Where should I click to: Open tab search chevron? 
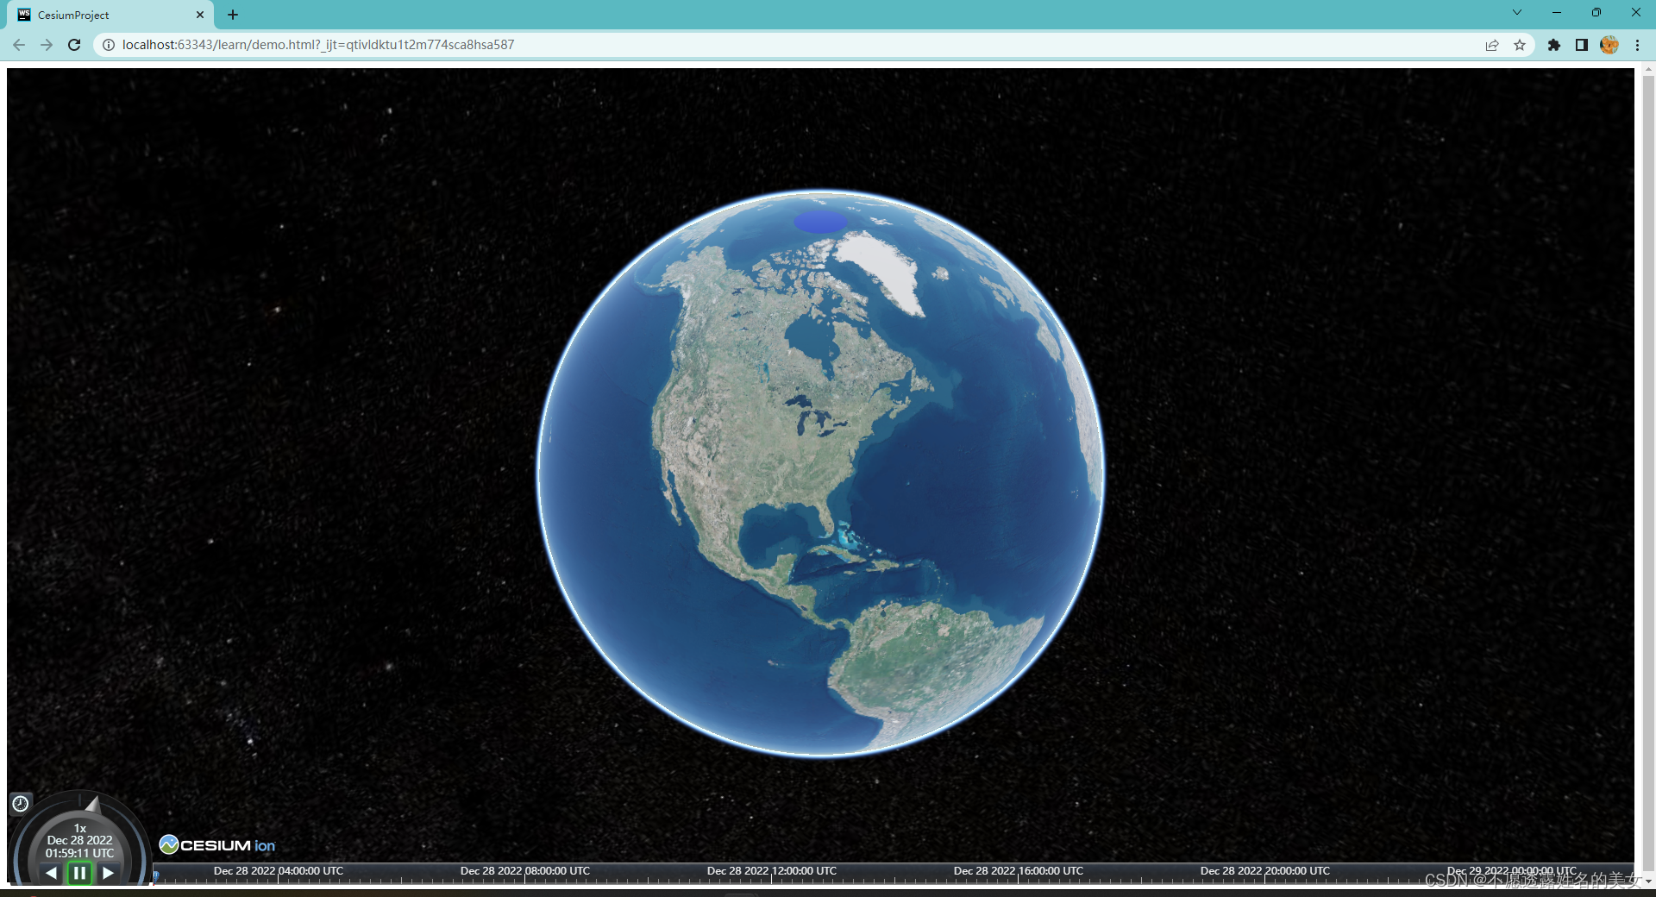1517,13
